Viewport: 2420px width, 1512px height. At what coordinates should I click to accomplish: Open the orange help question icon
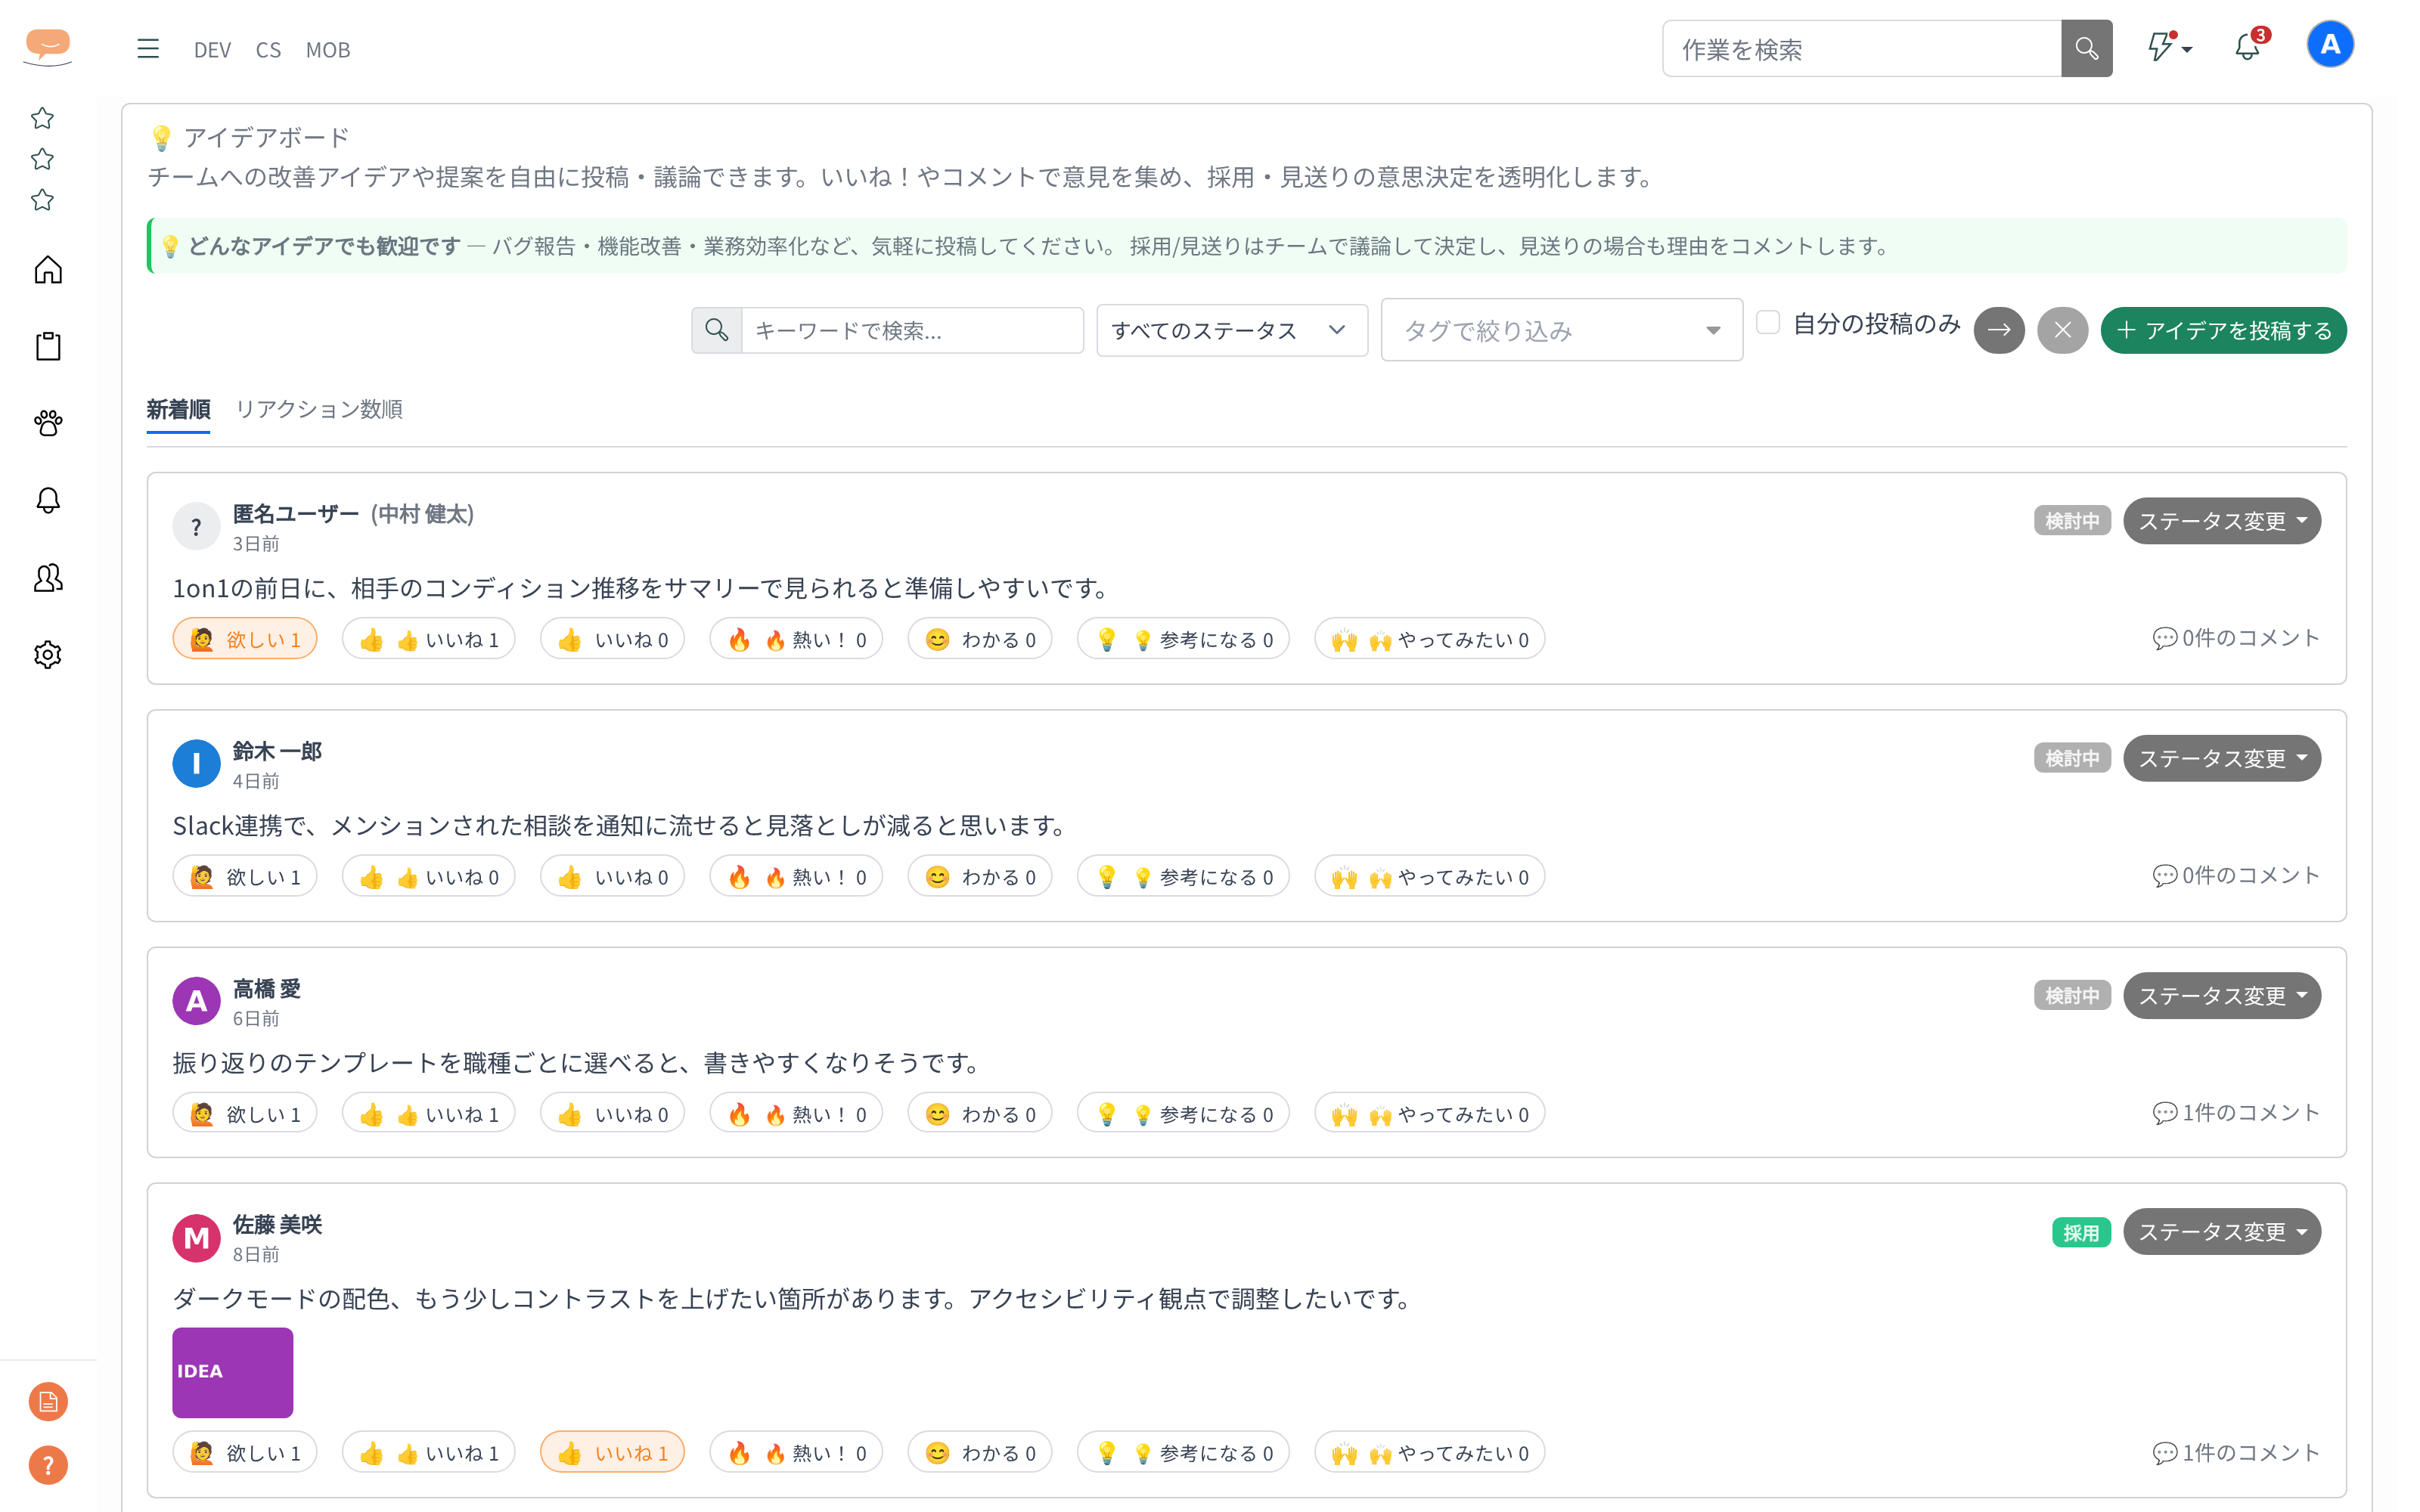(x=48, y=1466)
